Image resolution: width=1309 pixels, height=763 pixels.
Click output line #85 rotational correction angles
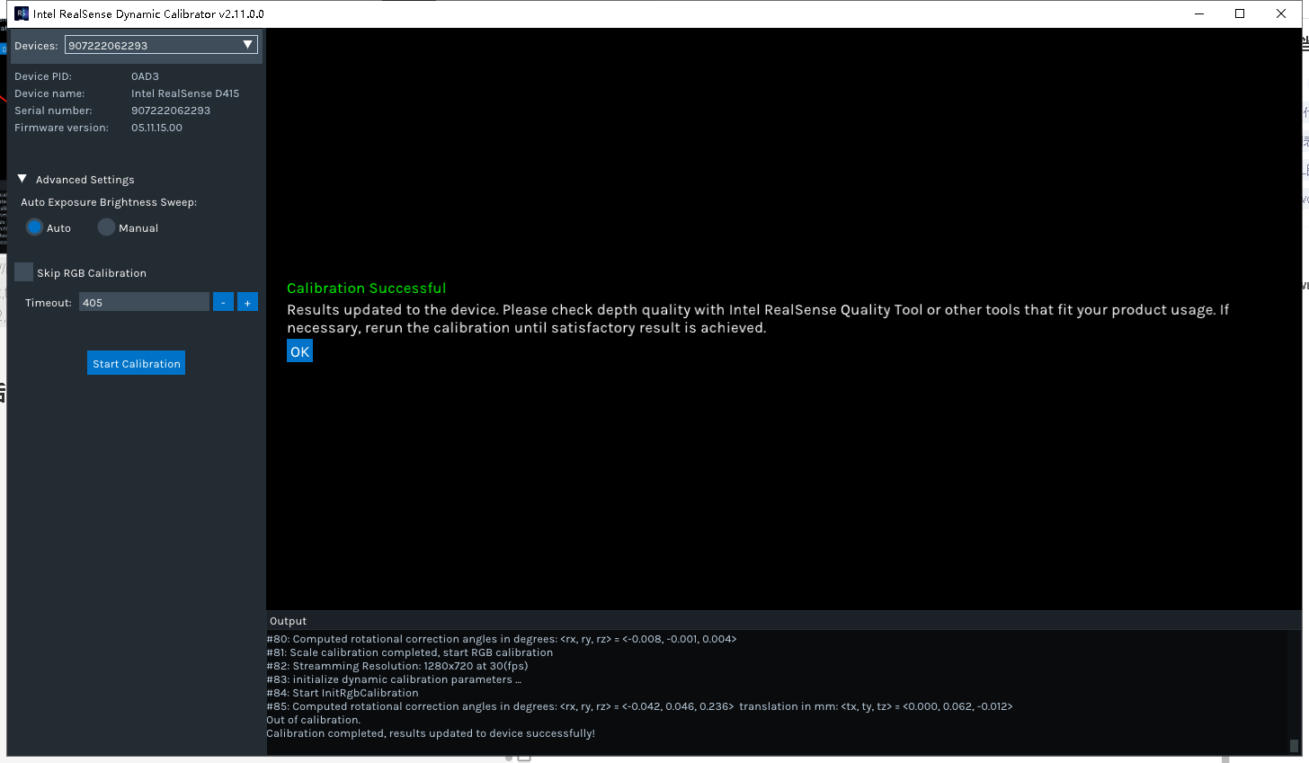tap(639, 706)
